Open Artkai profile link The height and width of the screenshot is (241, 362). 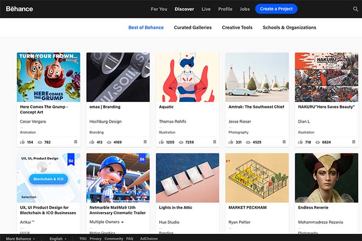[27, 222]
